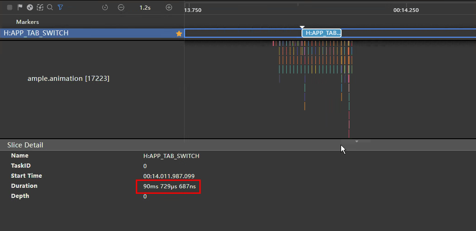Click the Markers row label
This screenshot has height=231, width=476.
(28, 22)
